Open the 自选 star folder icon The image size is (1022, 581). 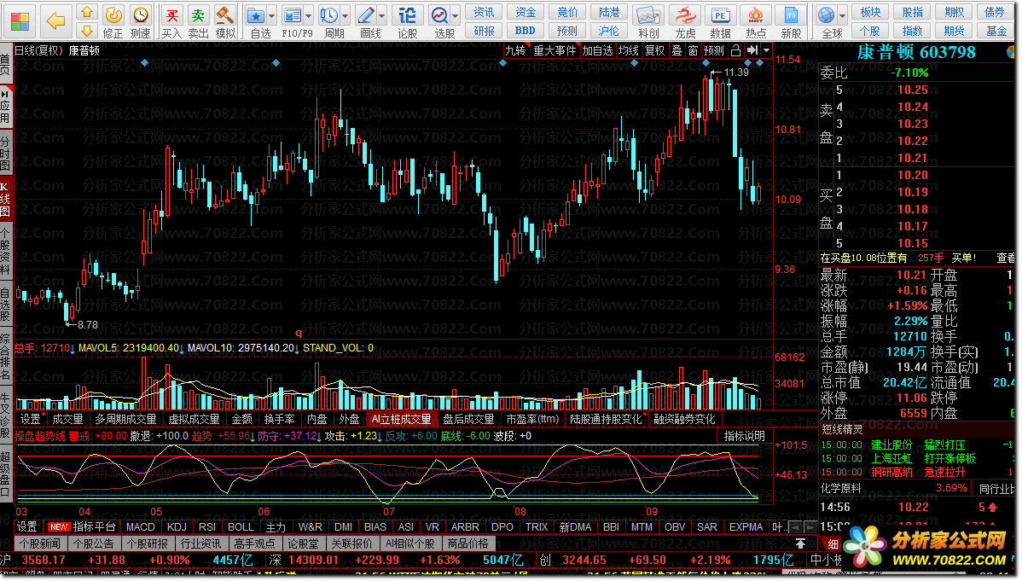pos(256,15)
